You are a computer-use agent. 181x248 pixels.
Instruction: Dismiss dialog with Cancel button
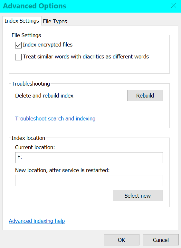pos(161,240)
